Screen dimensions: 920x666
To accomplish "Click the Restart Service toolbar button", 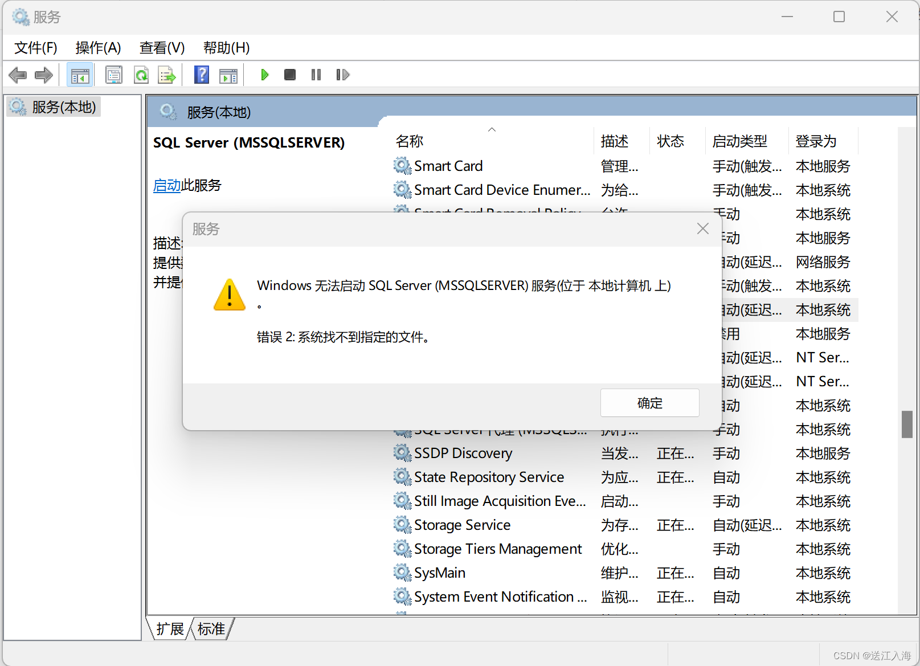I will pyautogui.click(x=342, y=75).
